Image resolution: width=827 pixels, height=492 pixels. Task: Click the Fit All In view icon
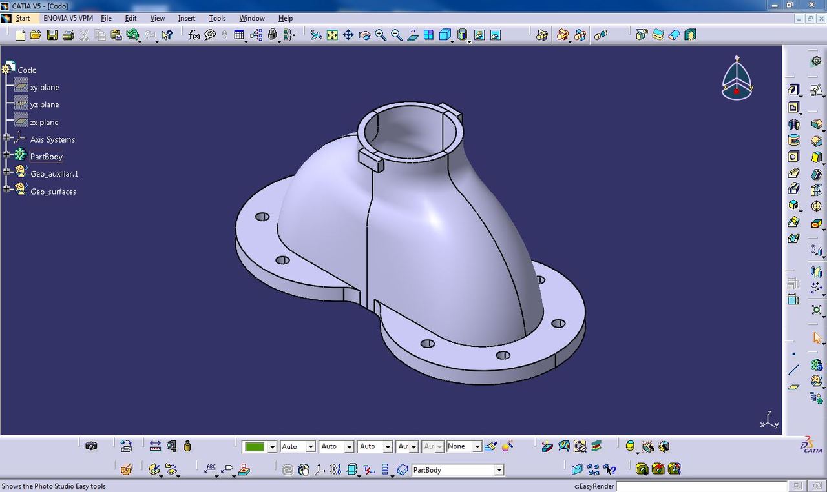pyautogui.click(x=332, y=35)
